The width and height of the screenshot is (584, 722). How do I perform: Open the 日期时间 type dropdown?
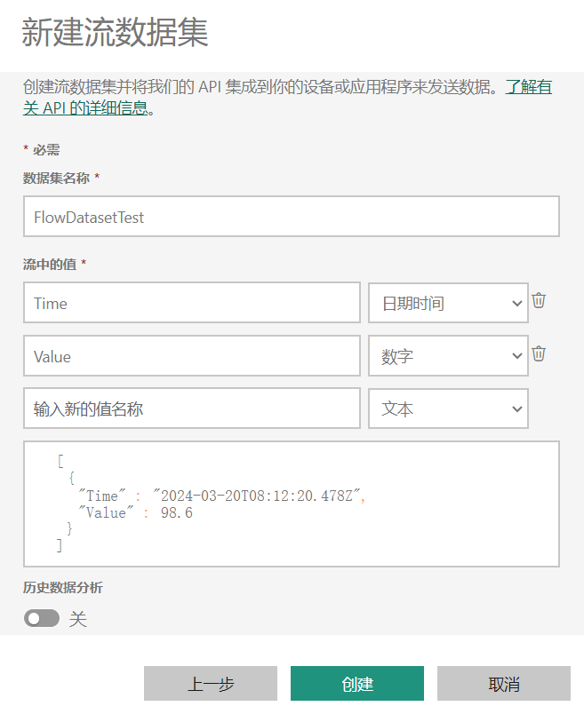coord(448,304)
